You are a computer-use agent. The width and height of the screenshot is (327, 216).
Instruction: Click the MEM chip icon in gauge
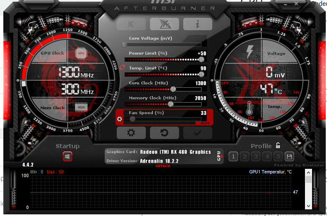pyautogui.click(x=81, y=107)
